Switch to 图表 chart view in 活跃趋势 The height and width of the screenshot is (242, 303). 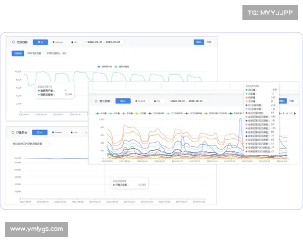(x=199, y=42)
